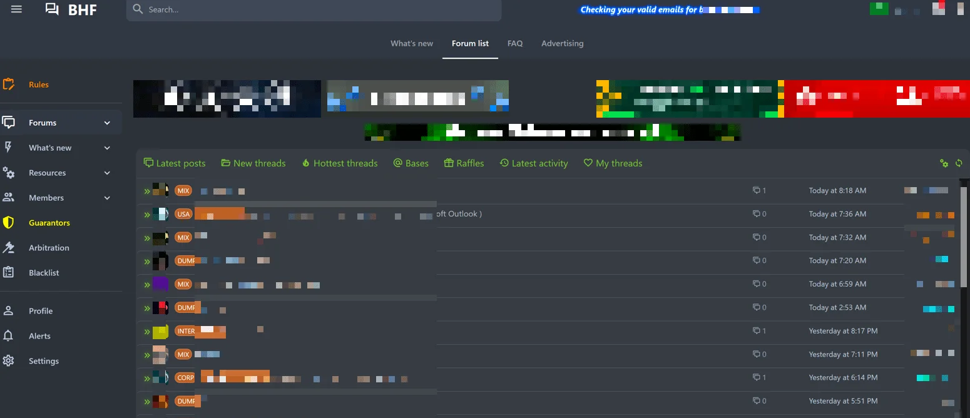Click the USA thread prefix tag
This screenshot has height=418, width=970.
click(x=183, y=214)
